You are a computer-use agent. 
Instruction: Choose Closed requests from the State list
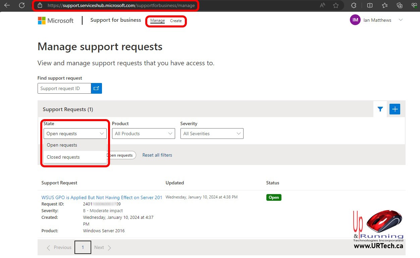coord(63,157)
